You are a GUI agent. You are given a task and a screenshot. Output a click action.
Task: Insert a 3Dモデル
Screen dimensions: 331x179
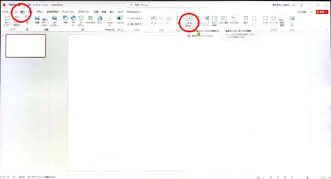click(81, 21)
